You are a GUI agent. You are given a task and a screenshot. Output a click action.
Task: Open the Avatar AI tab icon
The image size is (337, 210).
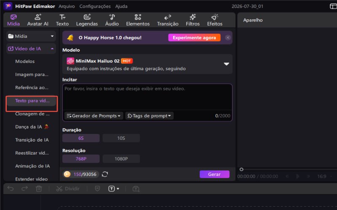pos(38,17)
